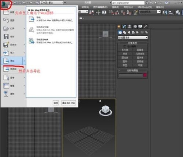
Task: Switch to the Motion panel icon
Action: click(135, 26)
